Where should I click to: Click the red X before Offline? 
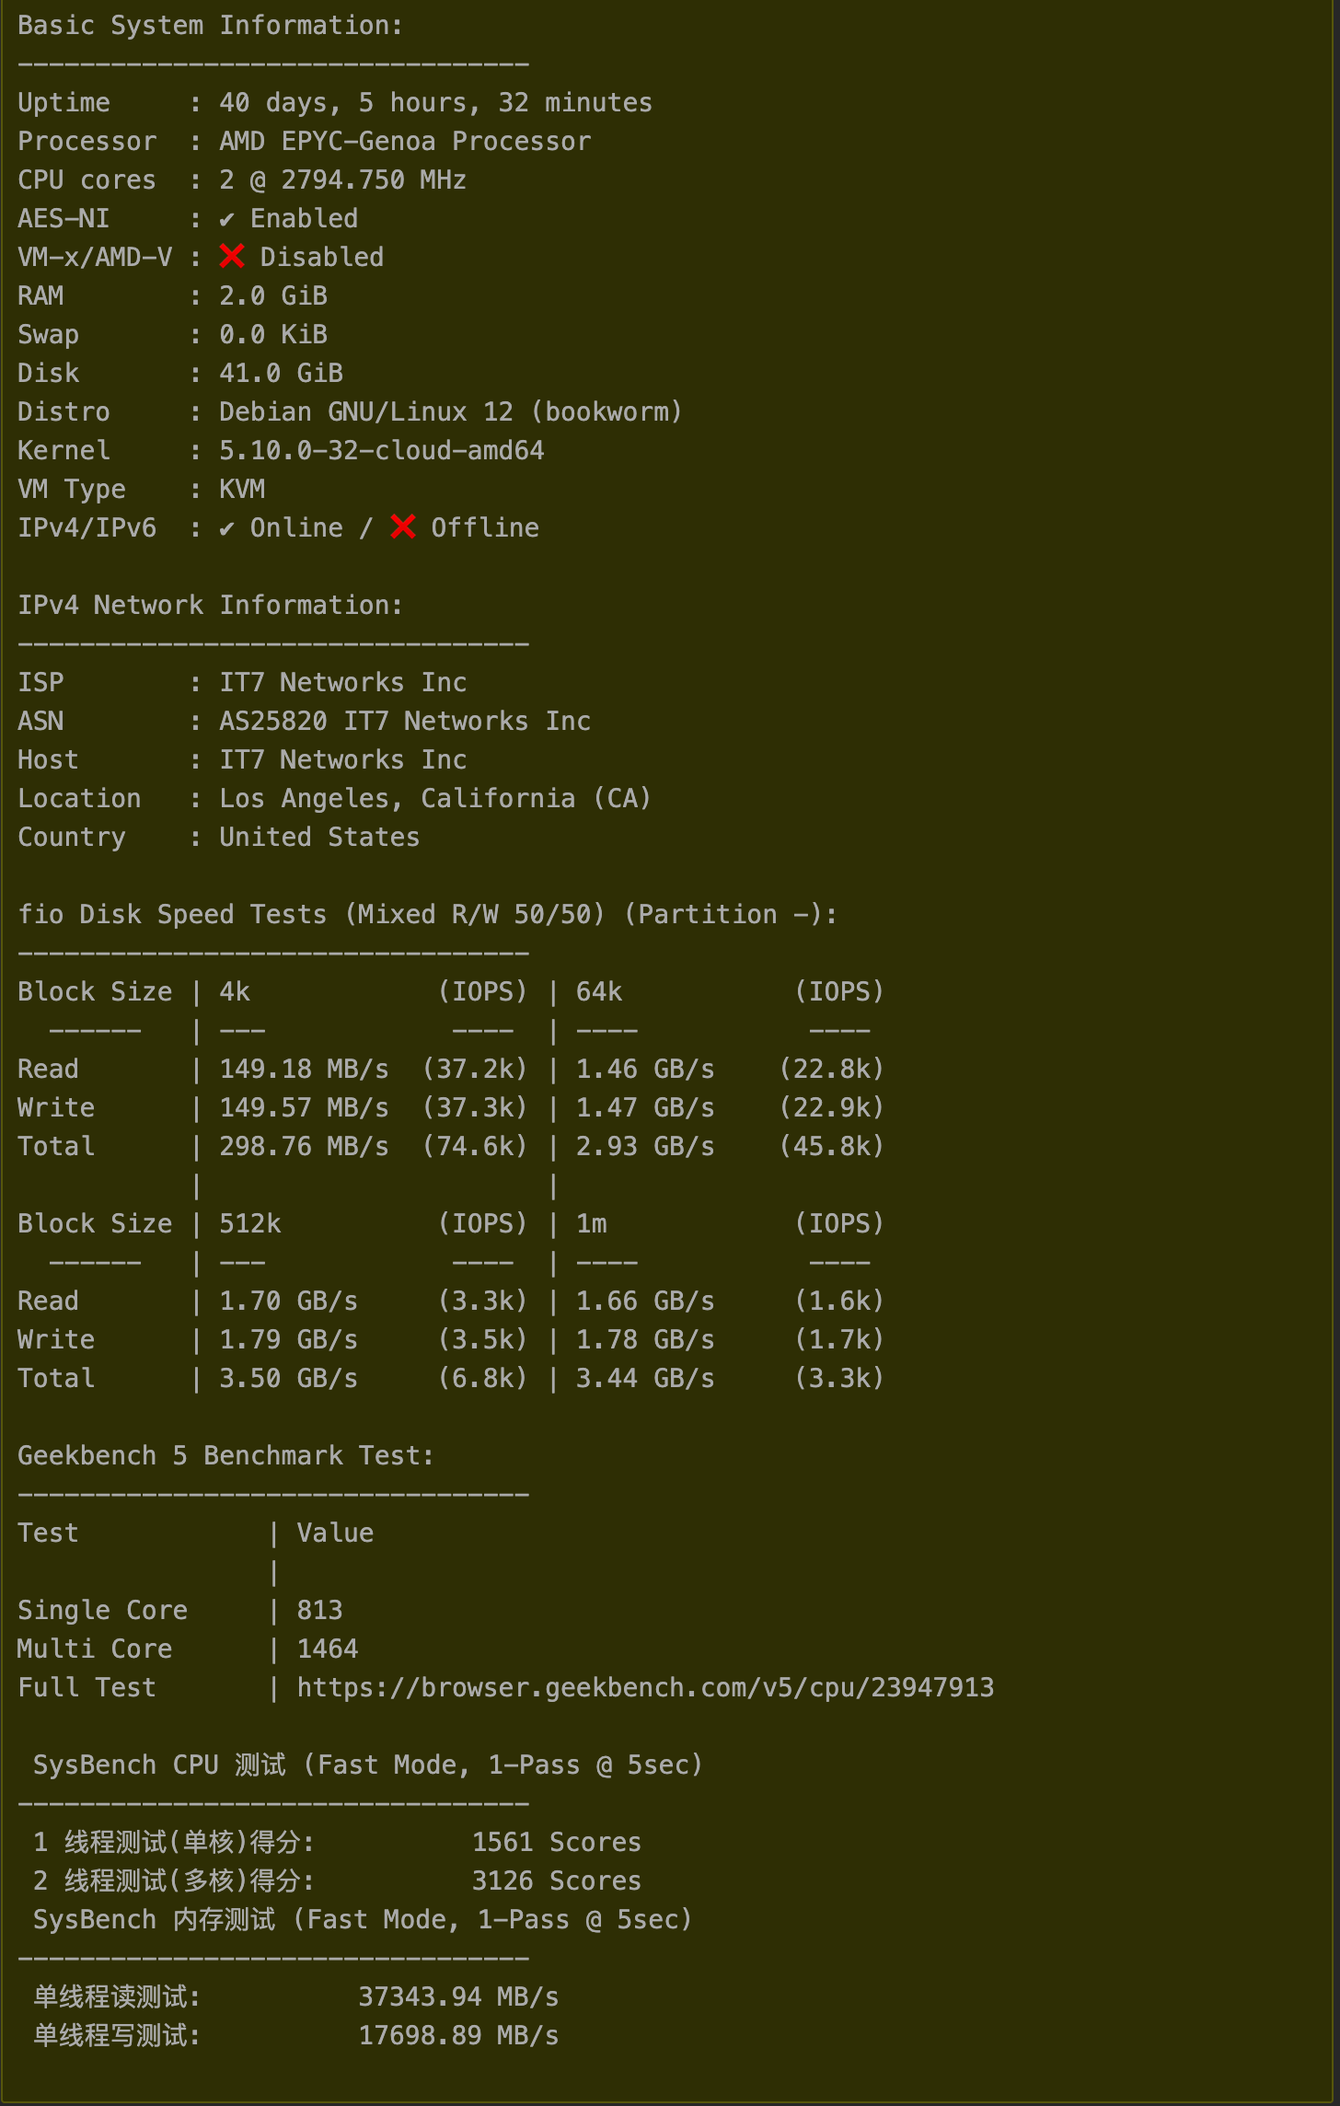click(x=403, y=526)
